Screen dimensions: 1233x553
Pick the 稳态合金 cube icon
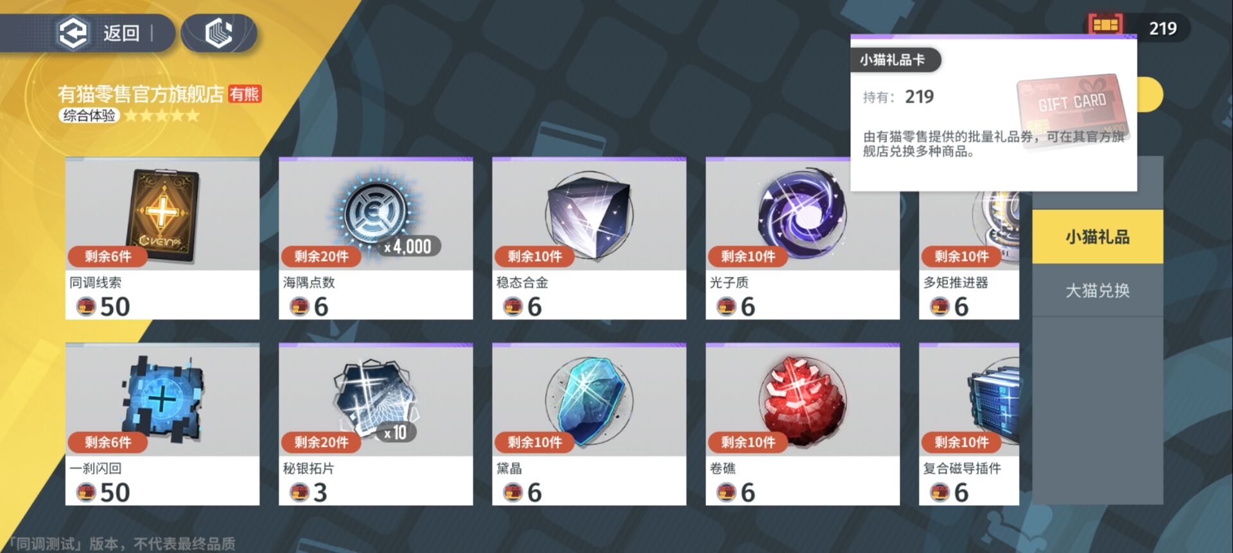tap(589, 215)
